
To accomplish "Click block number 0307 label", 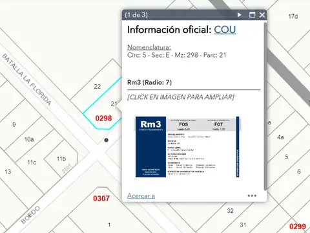I will (101, 198).
